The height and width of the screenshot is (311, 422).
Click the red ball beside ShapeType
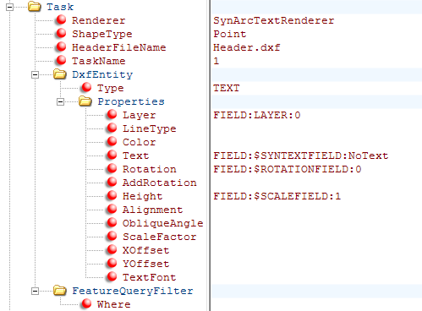point(61,34)
